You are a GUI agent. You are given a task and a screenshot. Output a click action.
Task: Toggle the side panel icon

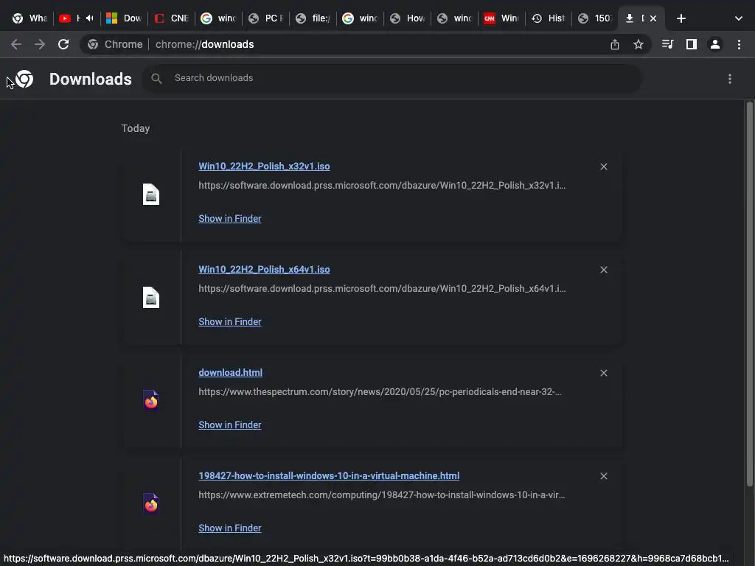(692, 44)
